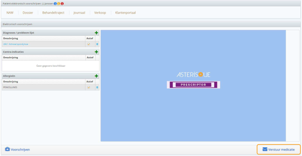Open the L84.1 Artrose/spondylose diagnosis link

pyautogui.click(x=15, y=44)
